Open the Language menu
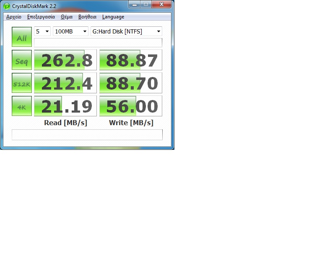The height and width of the screenshot is (257, 322). pyautogui.click(x=113, y=17)
